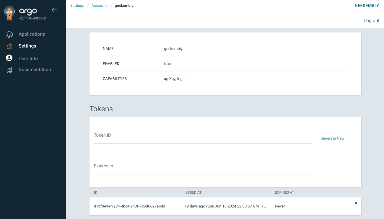The image size is (384, 219).
Task: Open User Info via the person icon
Action: coord(9,58)
